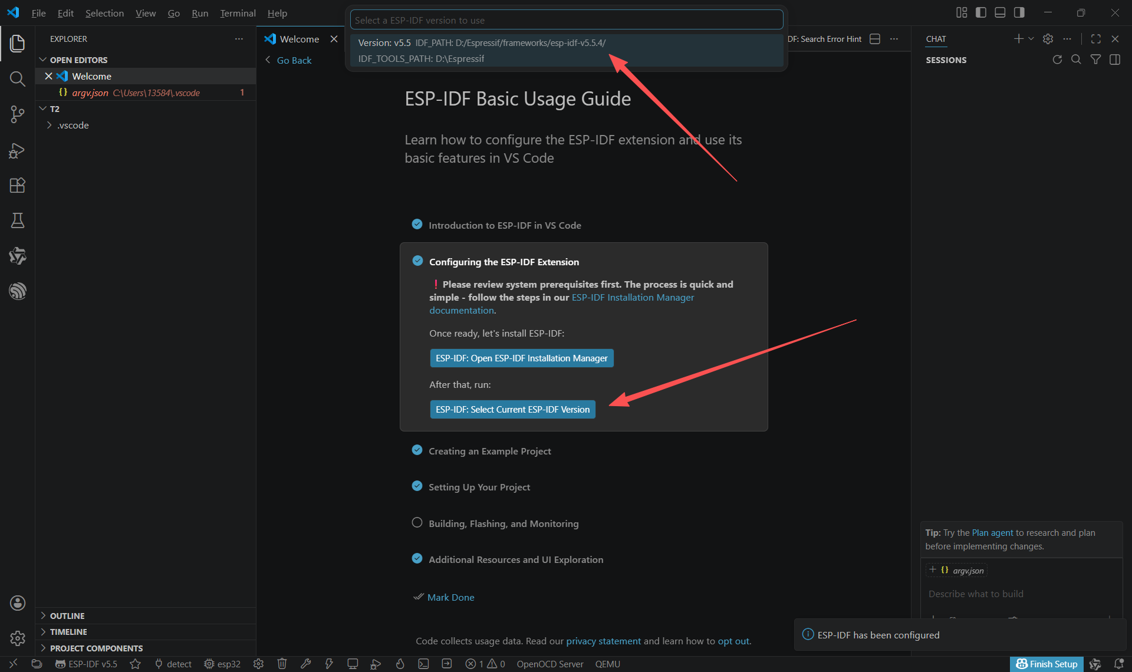Click the flame build-flash-monitor icon
The height and width of the screenshot is (672, 1132).
pyautogui.click(x=400, y=664)
